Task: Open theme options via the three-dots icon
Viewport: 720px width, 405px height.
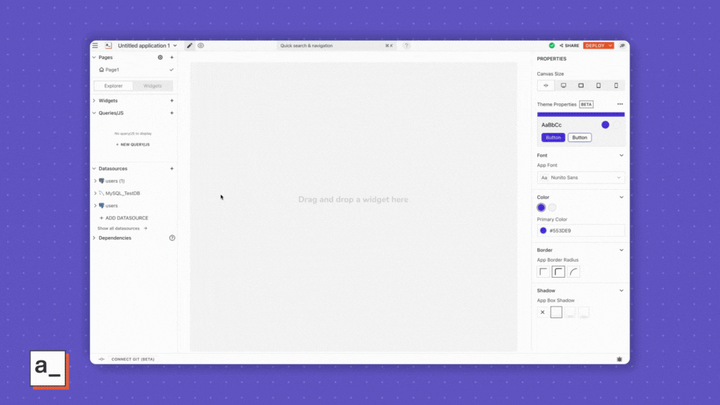Action: (x=619, y=104)
